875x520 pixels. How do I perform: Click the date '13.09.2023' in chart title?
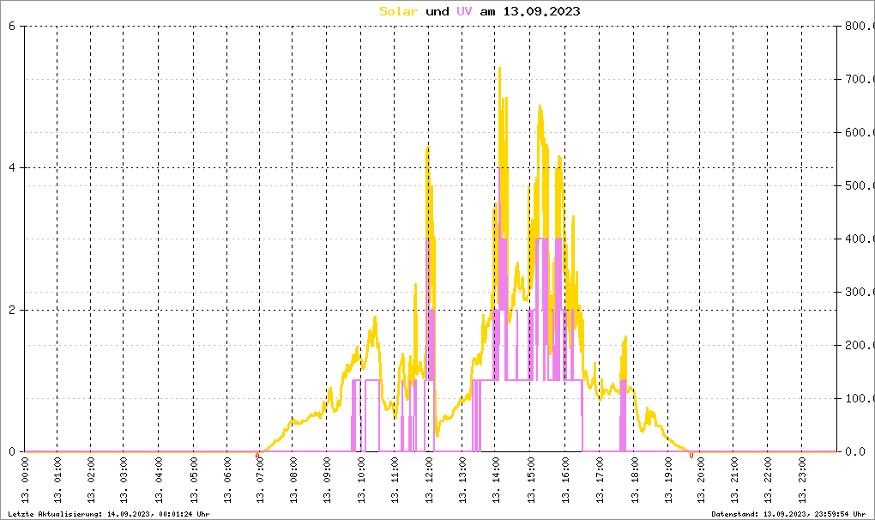541,11
